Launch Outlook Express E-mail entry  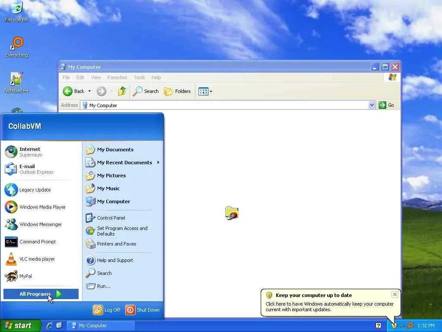pyautogui.click(x=41, y=169)
